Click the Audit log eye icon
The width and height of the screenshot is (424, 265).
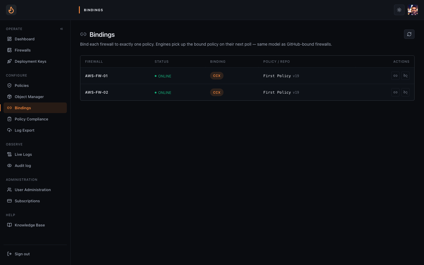(9, 165)
